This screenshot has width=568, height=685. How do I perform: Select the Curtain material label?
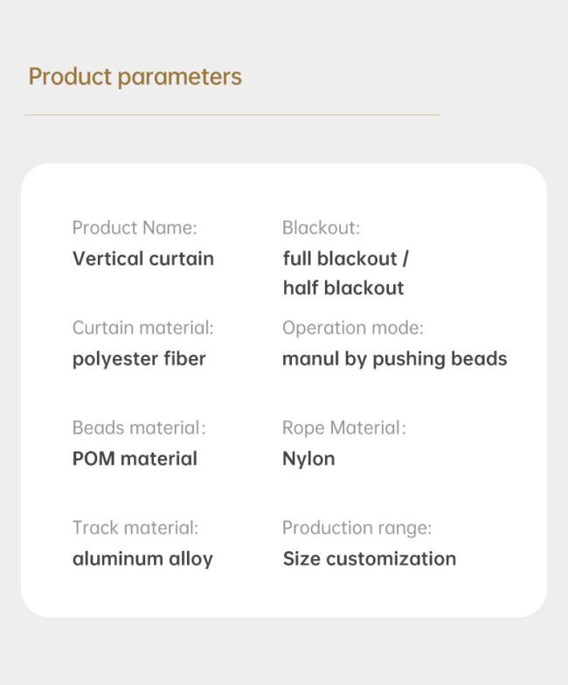point(143,328)
